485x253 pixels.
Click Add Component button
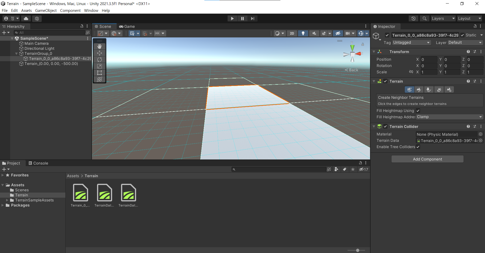coord(427,159)
